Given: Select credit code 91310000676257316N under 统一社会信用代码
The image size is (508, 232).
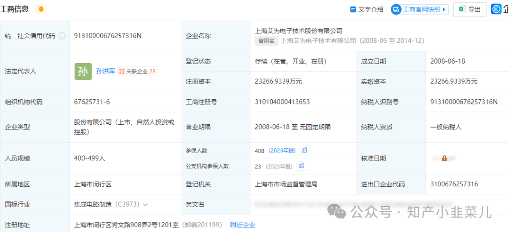Looking at the screenshot, I should coord(108,36).
